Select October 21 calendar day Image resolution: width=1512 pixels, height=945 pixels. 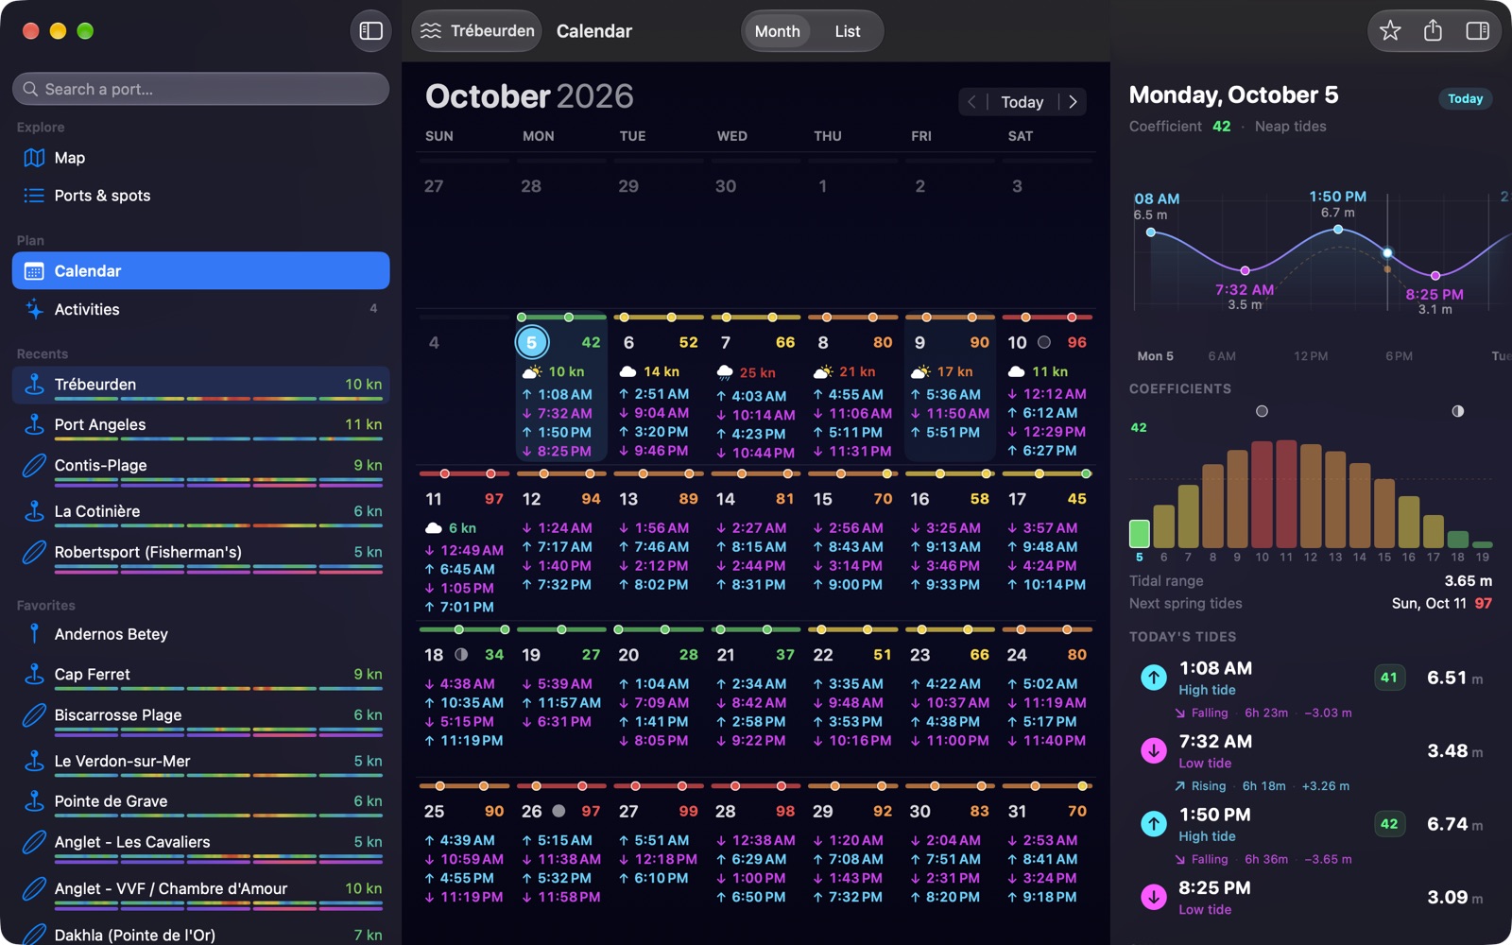755,699
